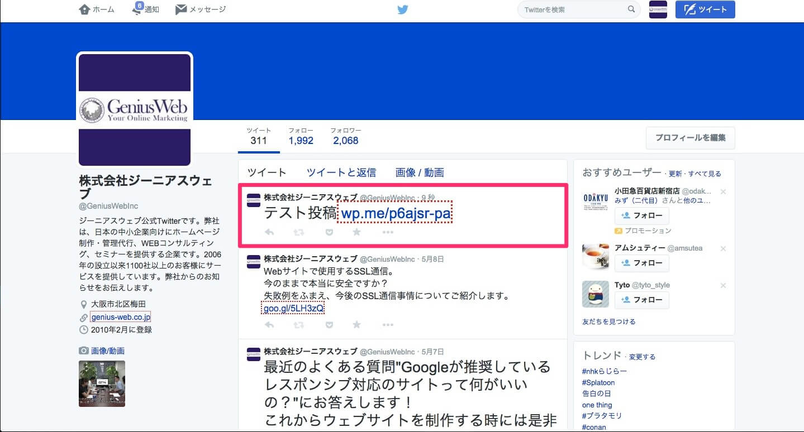Click 5月8日 timestamp on SSL tweet
The width and height of the screenshot is (804, 432).
(432, 259)
